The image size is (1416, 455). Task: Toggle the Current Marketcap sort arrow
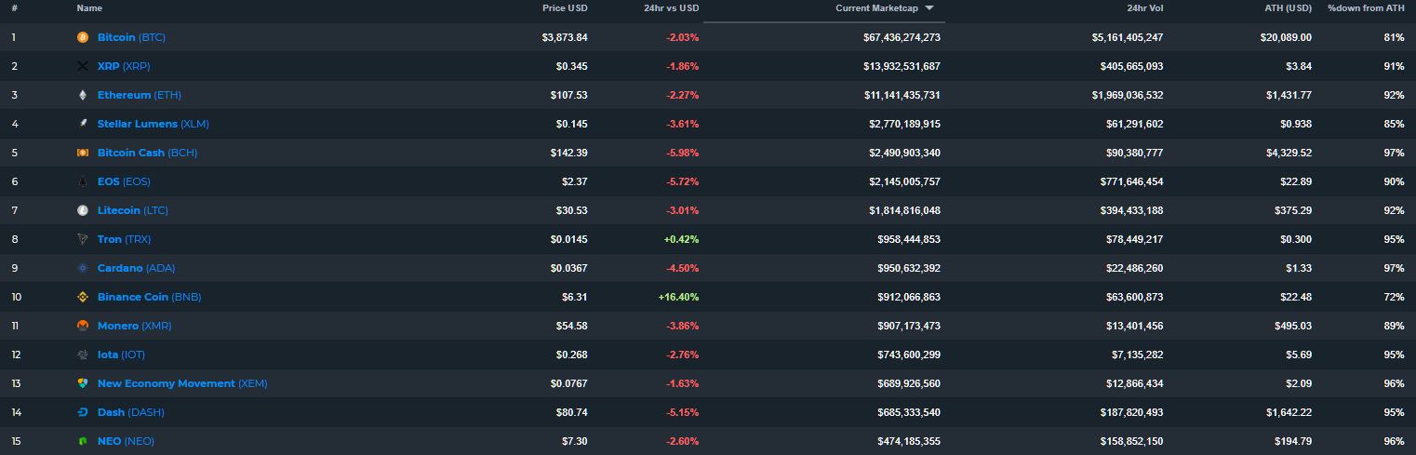tap(929, 8)
